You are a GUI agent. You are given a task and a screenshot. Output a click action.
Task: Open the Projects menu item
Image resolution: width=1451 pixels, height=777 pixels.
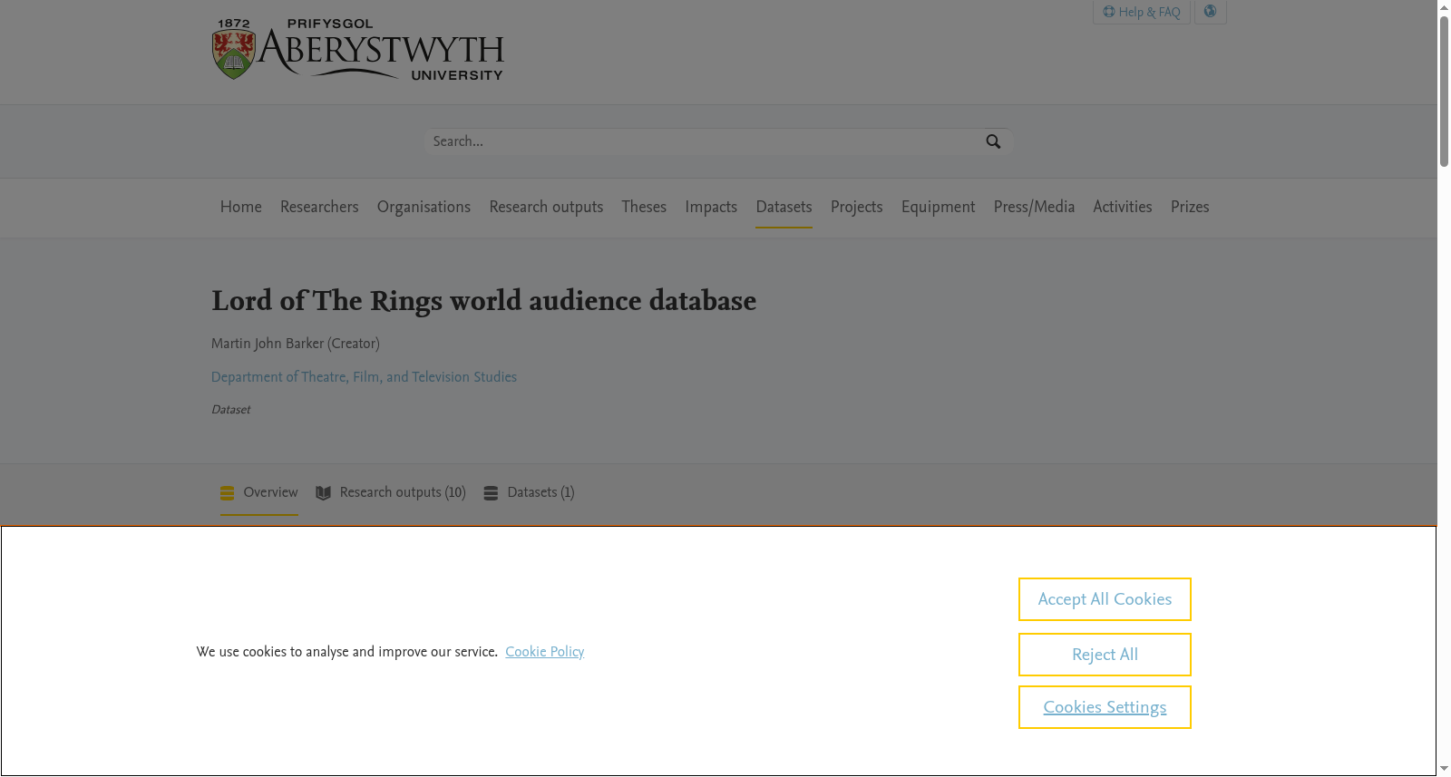coord(856,207)
